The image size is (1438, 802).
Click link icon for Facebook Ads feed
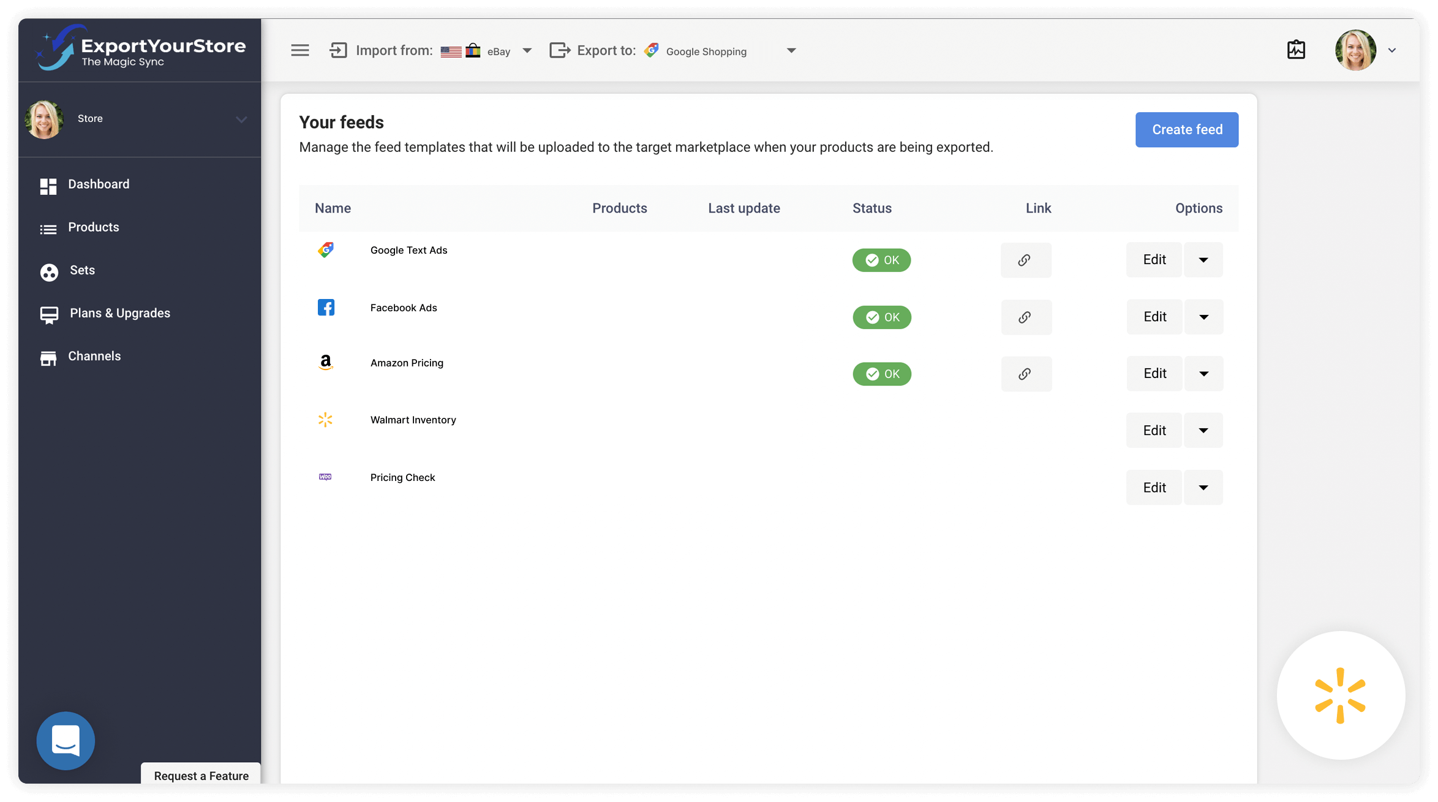click(1026, 317)
